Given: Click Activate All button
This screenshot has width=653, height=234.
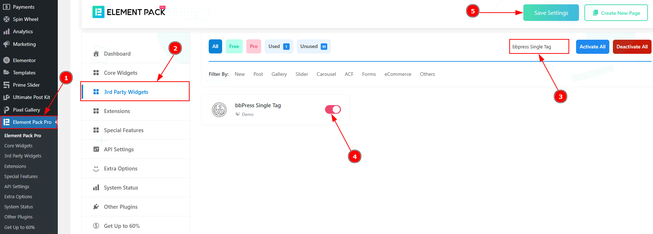Looking at the screenshot, I should click(593, 47).
